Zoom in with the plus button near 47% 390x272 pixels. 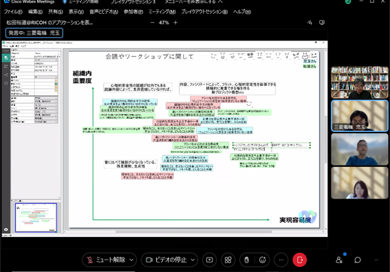point(175,23)
